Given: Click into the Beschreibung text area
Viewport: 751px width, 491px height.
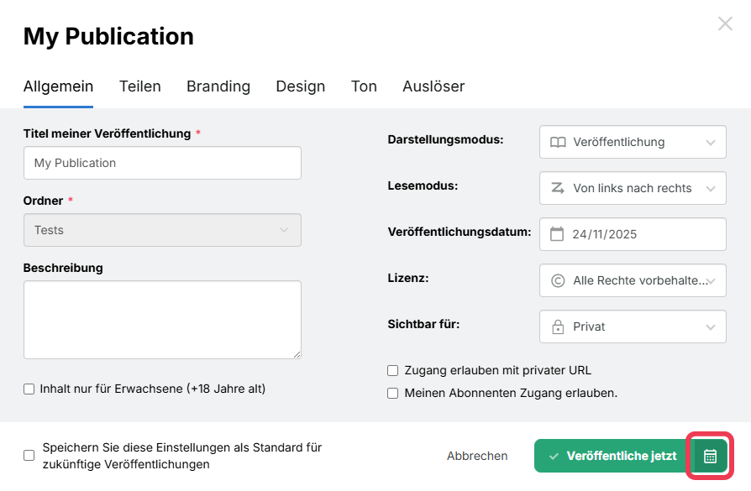Looking at the screenshot, I should [162, 320].
